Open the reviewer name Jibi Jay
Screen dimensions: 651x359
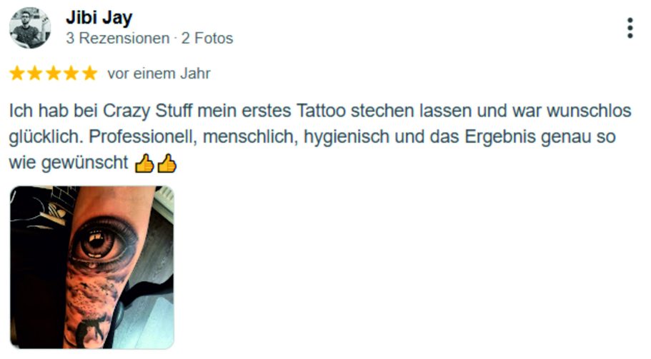(99, 17)
